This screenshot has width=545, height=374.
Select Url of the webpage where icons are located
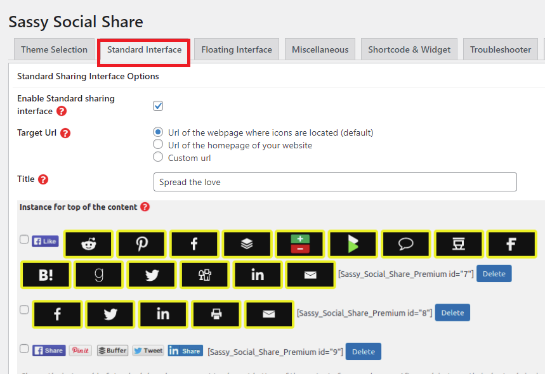pos(158,132)
